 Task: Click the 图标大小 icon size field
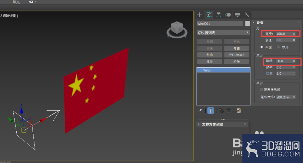(x=284, y=97)
